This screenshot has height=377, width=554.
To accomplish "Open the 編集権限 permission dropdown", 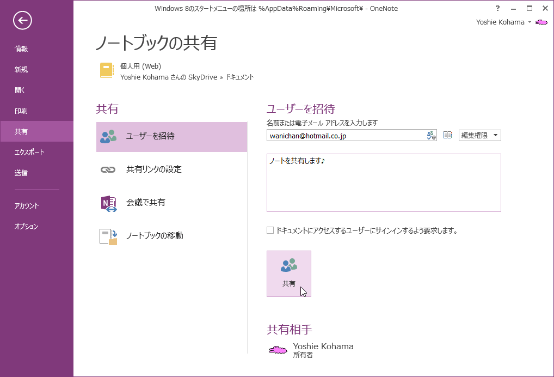I will coord(480,136).
